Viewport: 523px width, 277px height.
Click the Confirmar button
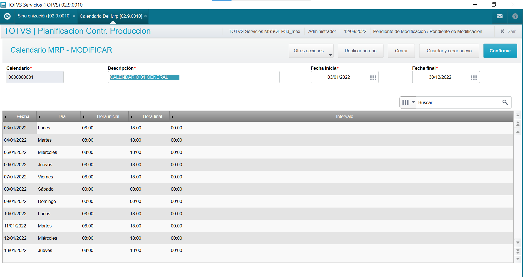[500, 51]
